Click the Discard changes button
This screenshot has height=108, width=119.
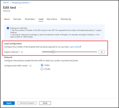[27, 103]
